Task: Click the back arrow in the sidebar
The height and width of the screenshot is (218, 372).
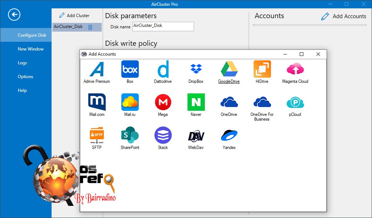Action: (x=14, y=15)
